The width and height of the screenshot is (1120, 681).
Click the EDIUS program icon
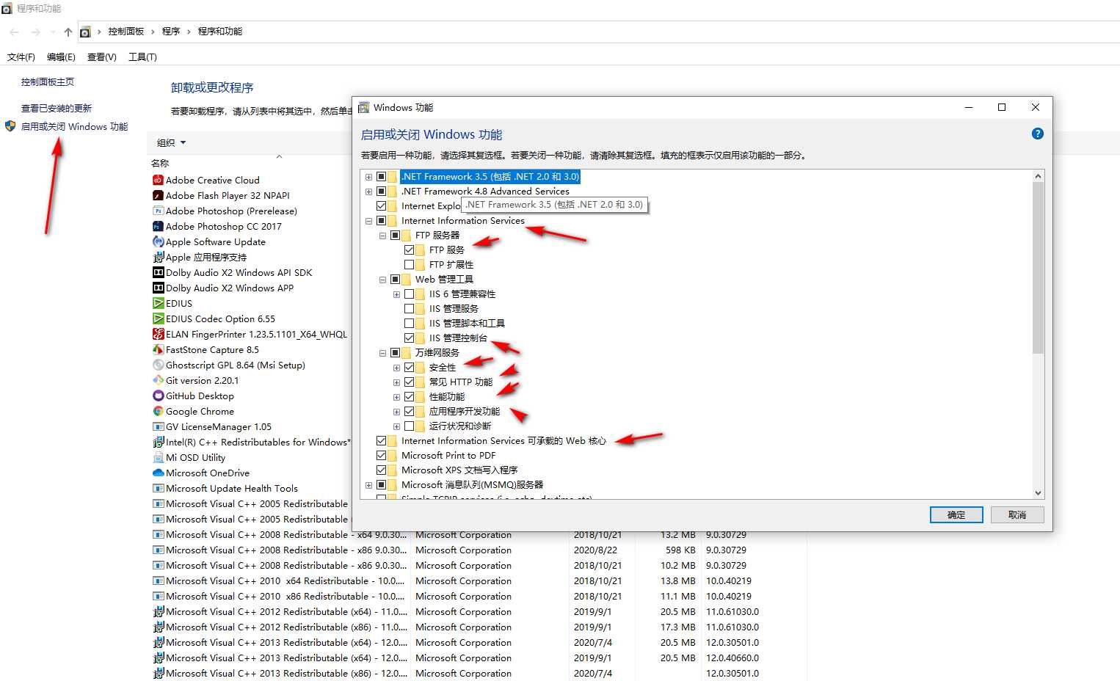(x=158, y=303)
